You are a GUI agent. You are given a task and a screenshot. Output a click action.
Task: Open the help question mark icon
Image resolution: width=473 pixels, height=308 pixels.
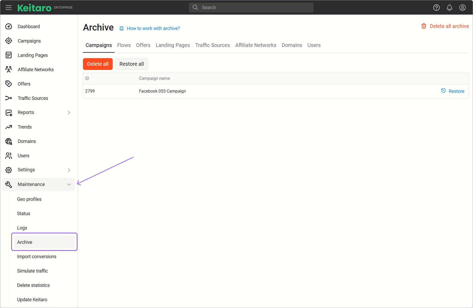tap(436, 8)
